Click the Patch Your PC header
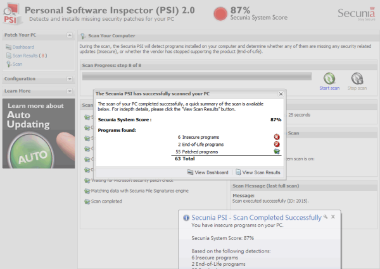The height and width of the screenshot is (269, 380). coord(20,35)
